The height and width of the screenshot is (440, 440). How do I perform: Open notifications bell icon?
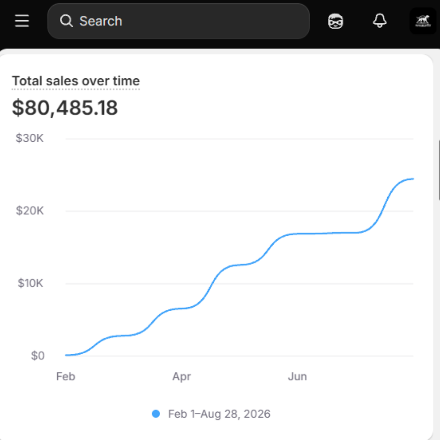(x=380, y=21)
